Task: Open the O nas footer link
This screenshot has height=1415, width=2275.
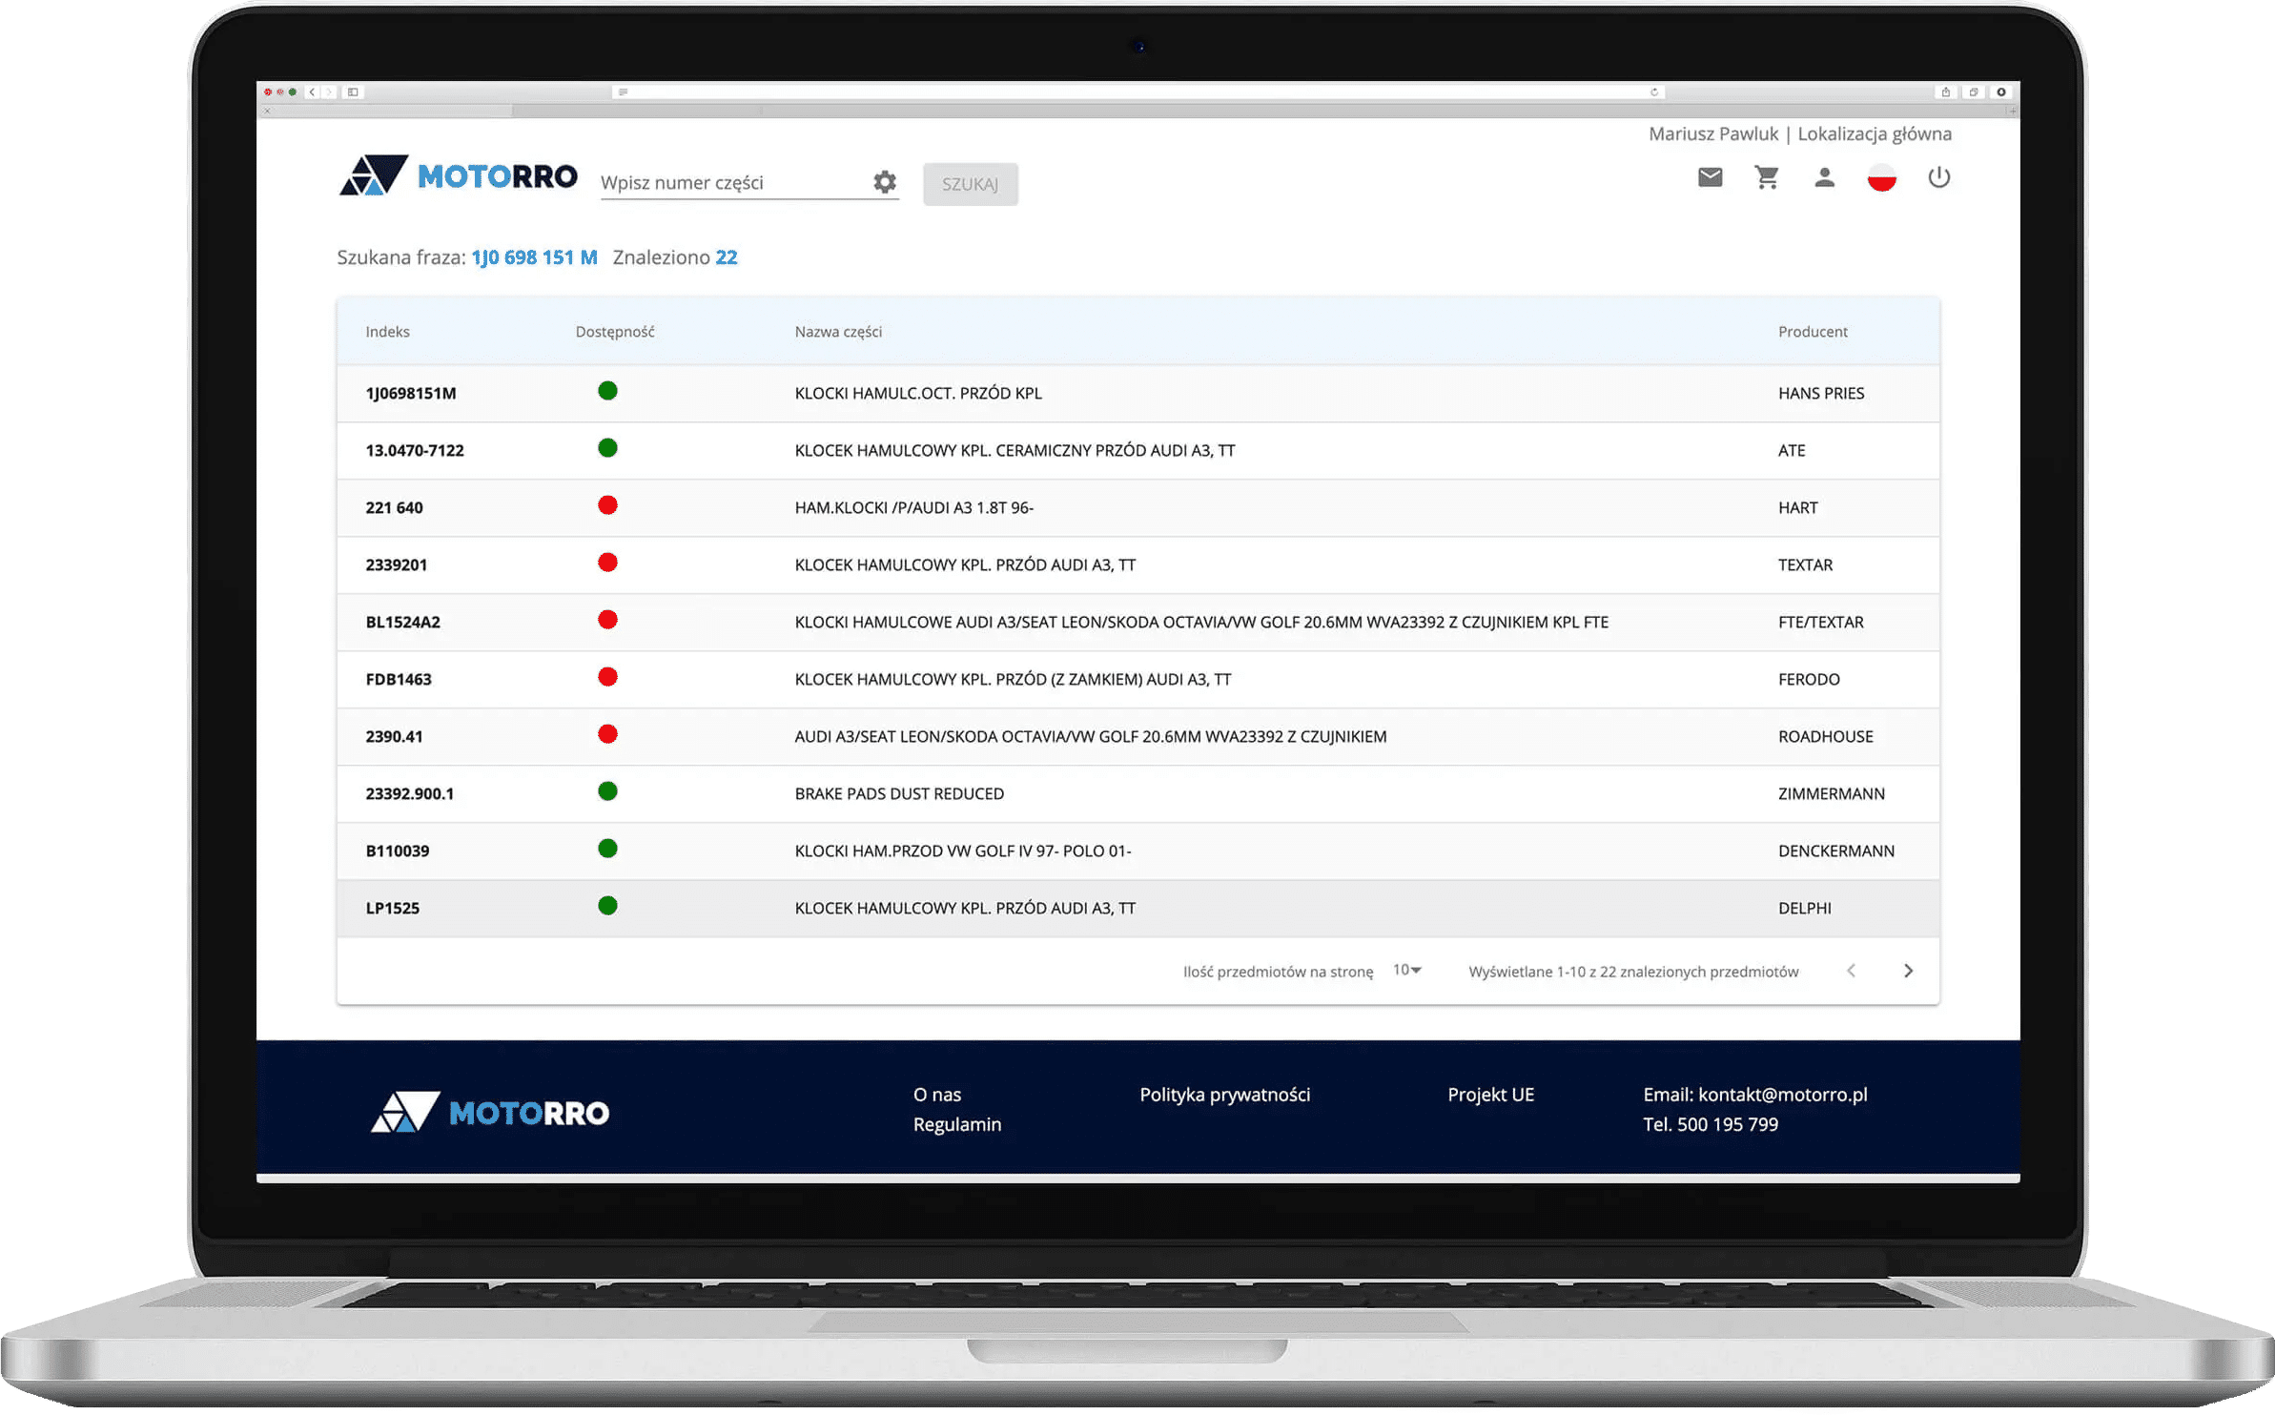Action: click(x=936, y=1095)
